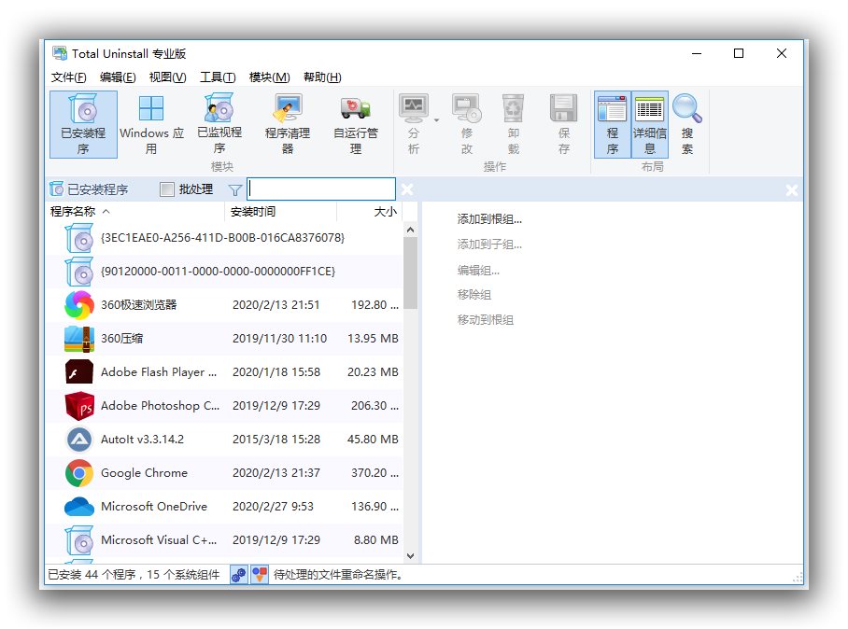Open the 搜索 magnifier tool

[687, 124]
